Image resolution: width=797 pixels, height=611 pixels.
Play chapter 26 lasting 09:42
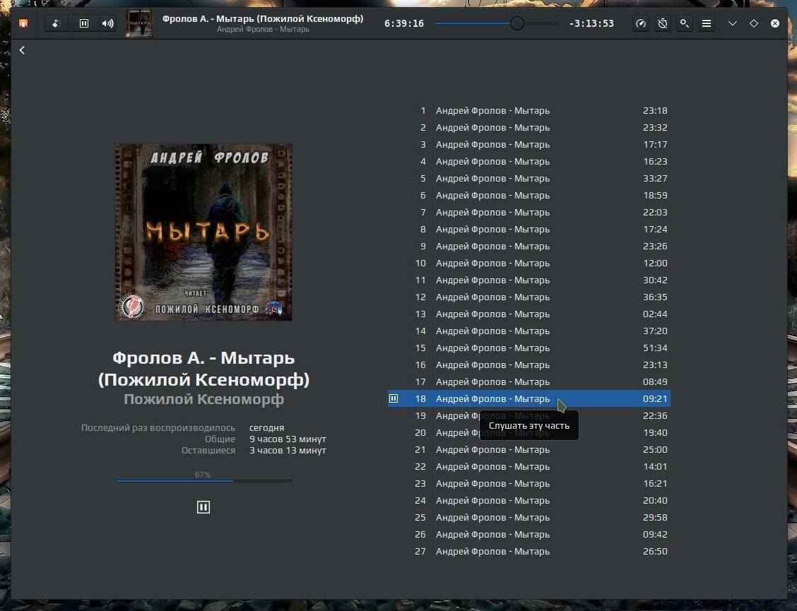click(529, 534)
